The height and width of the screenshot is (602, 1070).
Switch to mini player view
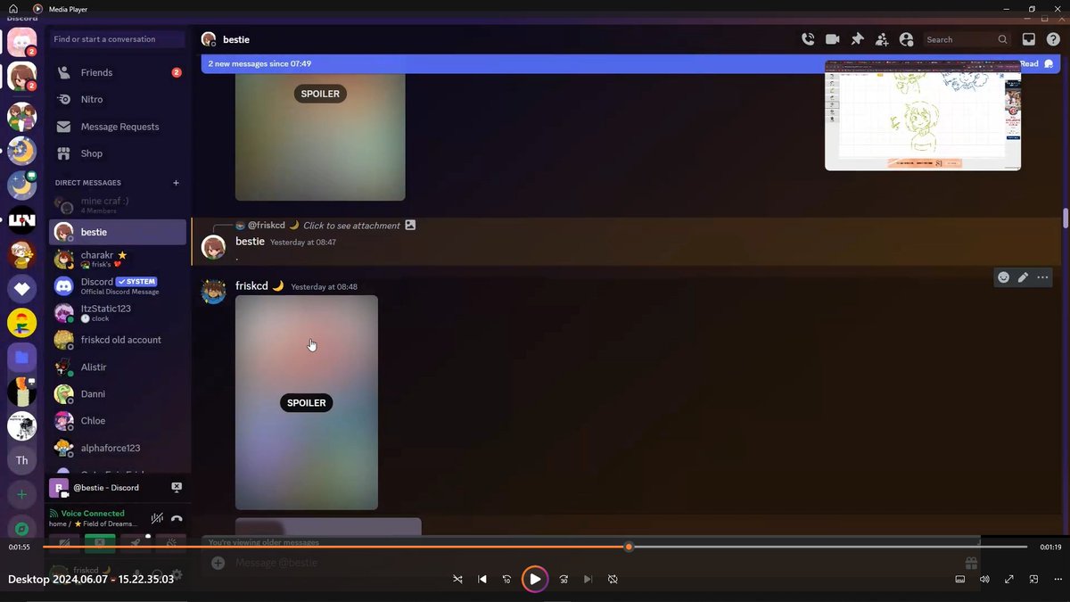coord(1033,579)
